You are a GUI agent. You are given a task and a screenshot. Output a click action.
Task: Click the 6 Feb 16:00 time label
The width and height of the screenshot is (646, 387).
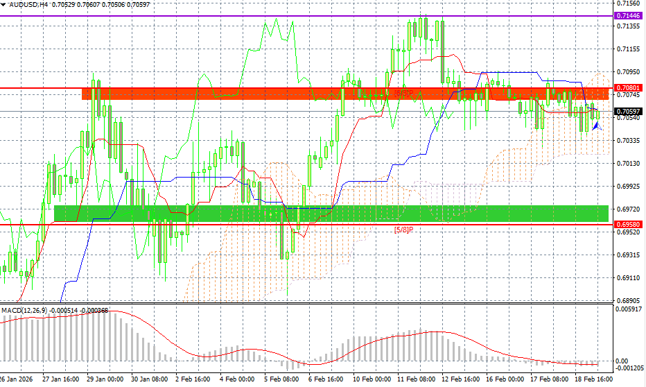click(x=326, y=379)
